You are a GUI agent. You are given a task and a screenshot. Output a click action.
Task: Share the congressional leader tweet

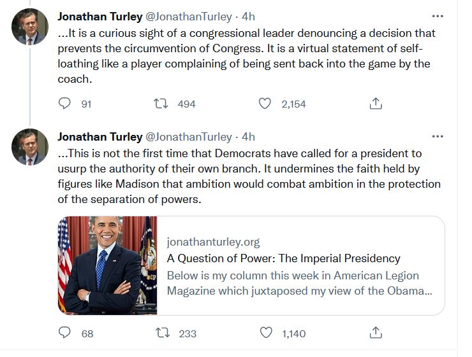coord(376,104)
